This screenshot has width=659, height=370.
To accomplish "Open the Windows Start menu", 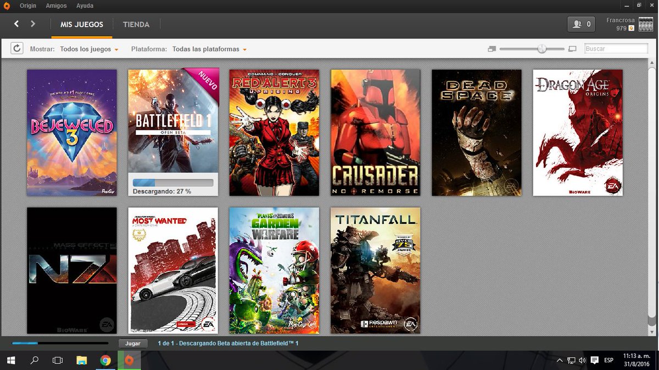I will 10,360.
